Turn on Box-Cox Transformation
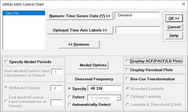 point(127,79)
